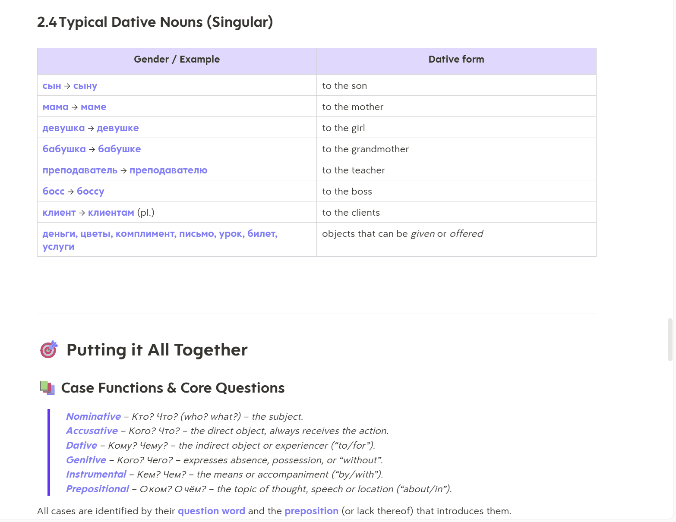Click the word 'сыну' in the table
This screenshot has height=522, width=676.
(x=85, y=86)
